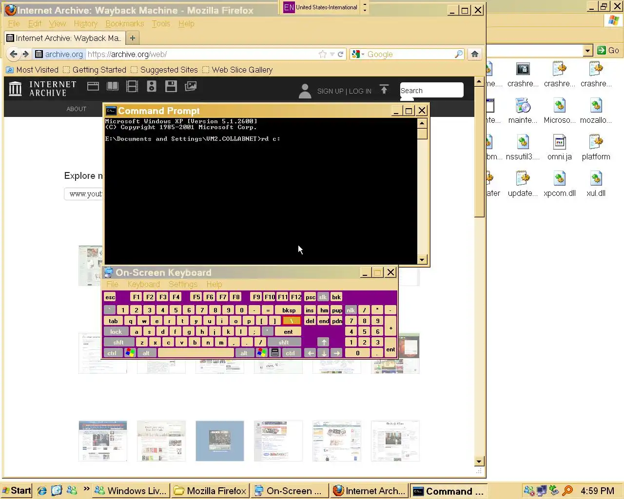Open Firefox File menu

click(14, 23)
